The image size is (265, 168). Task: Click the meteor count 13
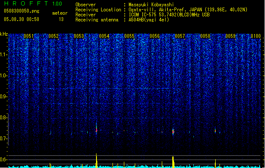pyautogui.click(x=61, y=19)
